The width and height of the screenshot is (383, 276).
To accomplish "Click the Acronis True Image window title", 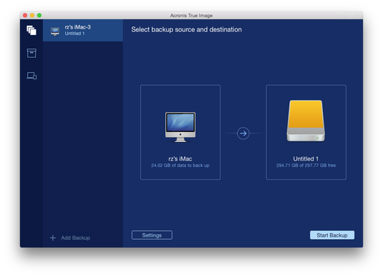I will click(x=191, y=16).
